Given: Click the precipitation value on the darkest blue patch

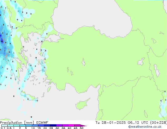Looking at the screenshot, I should point(2,41).
